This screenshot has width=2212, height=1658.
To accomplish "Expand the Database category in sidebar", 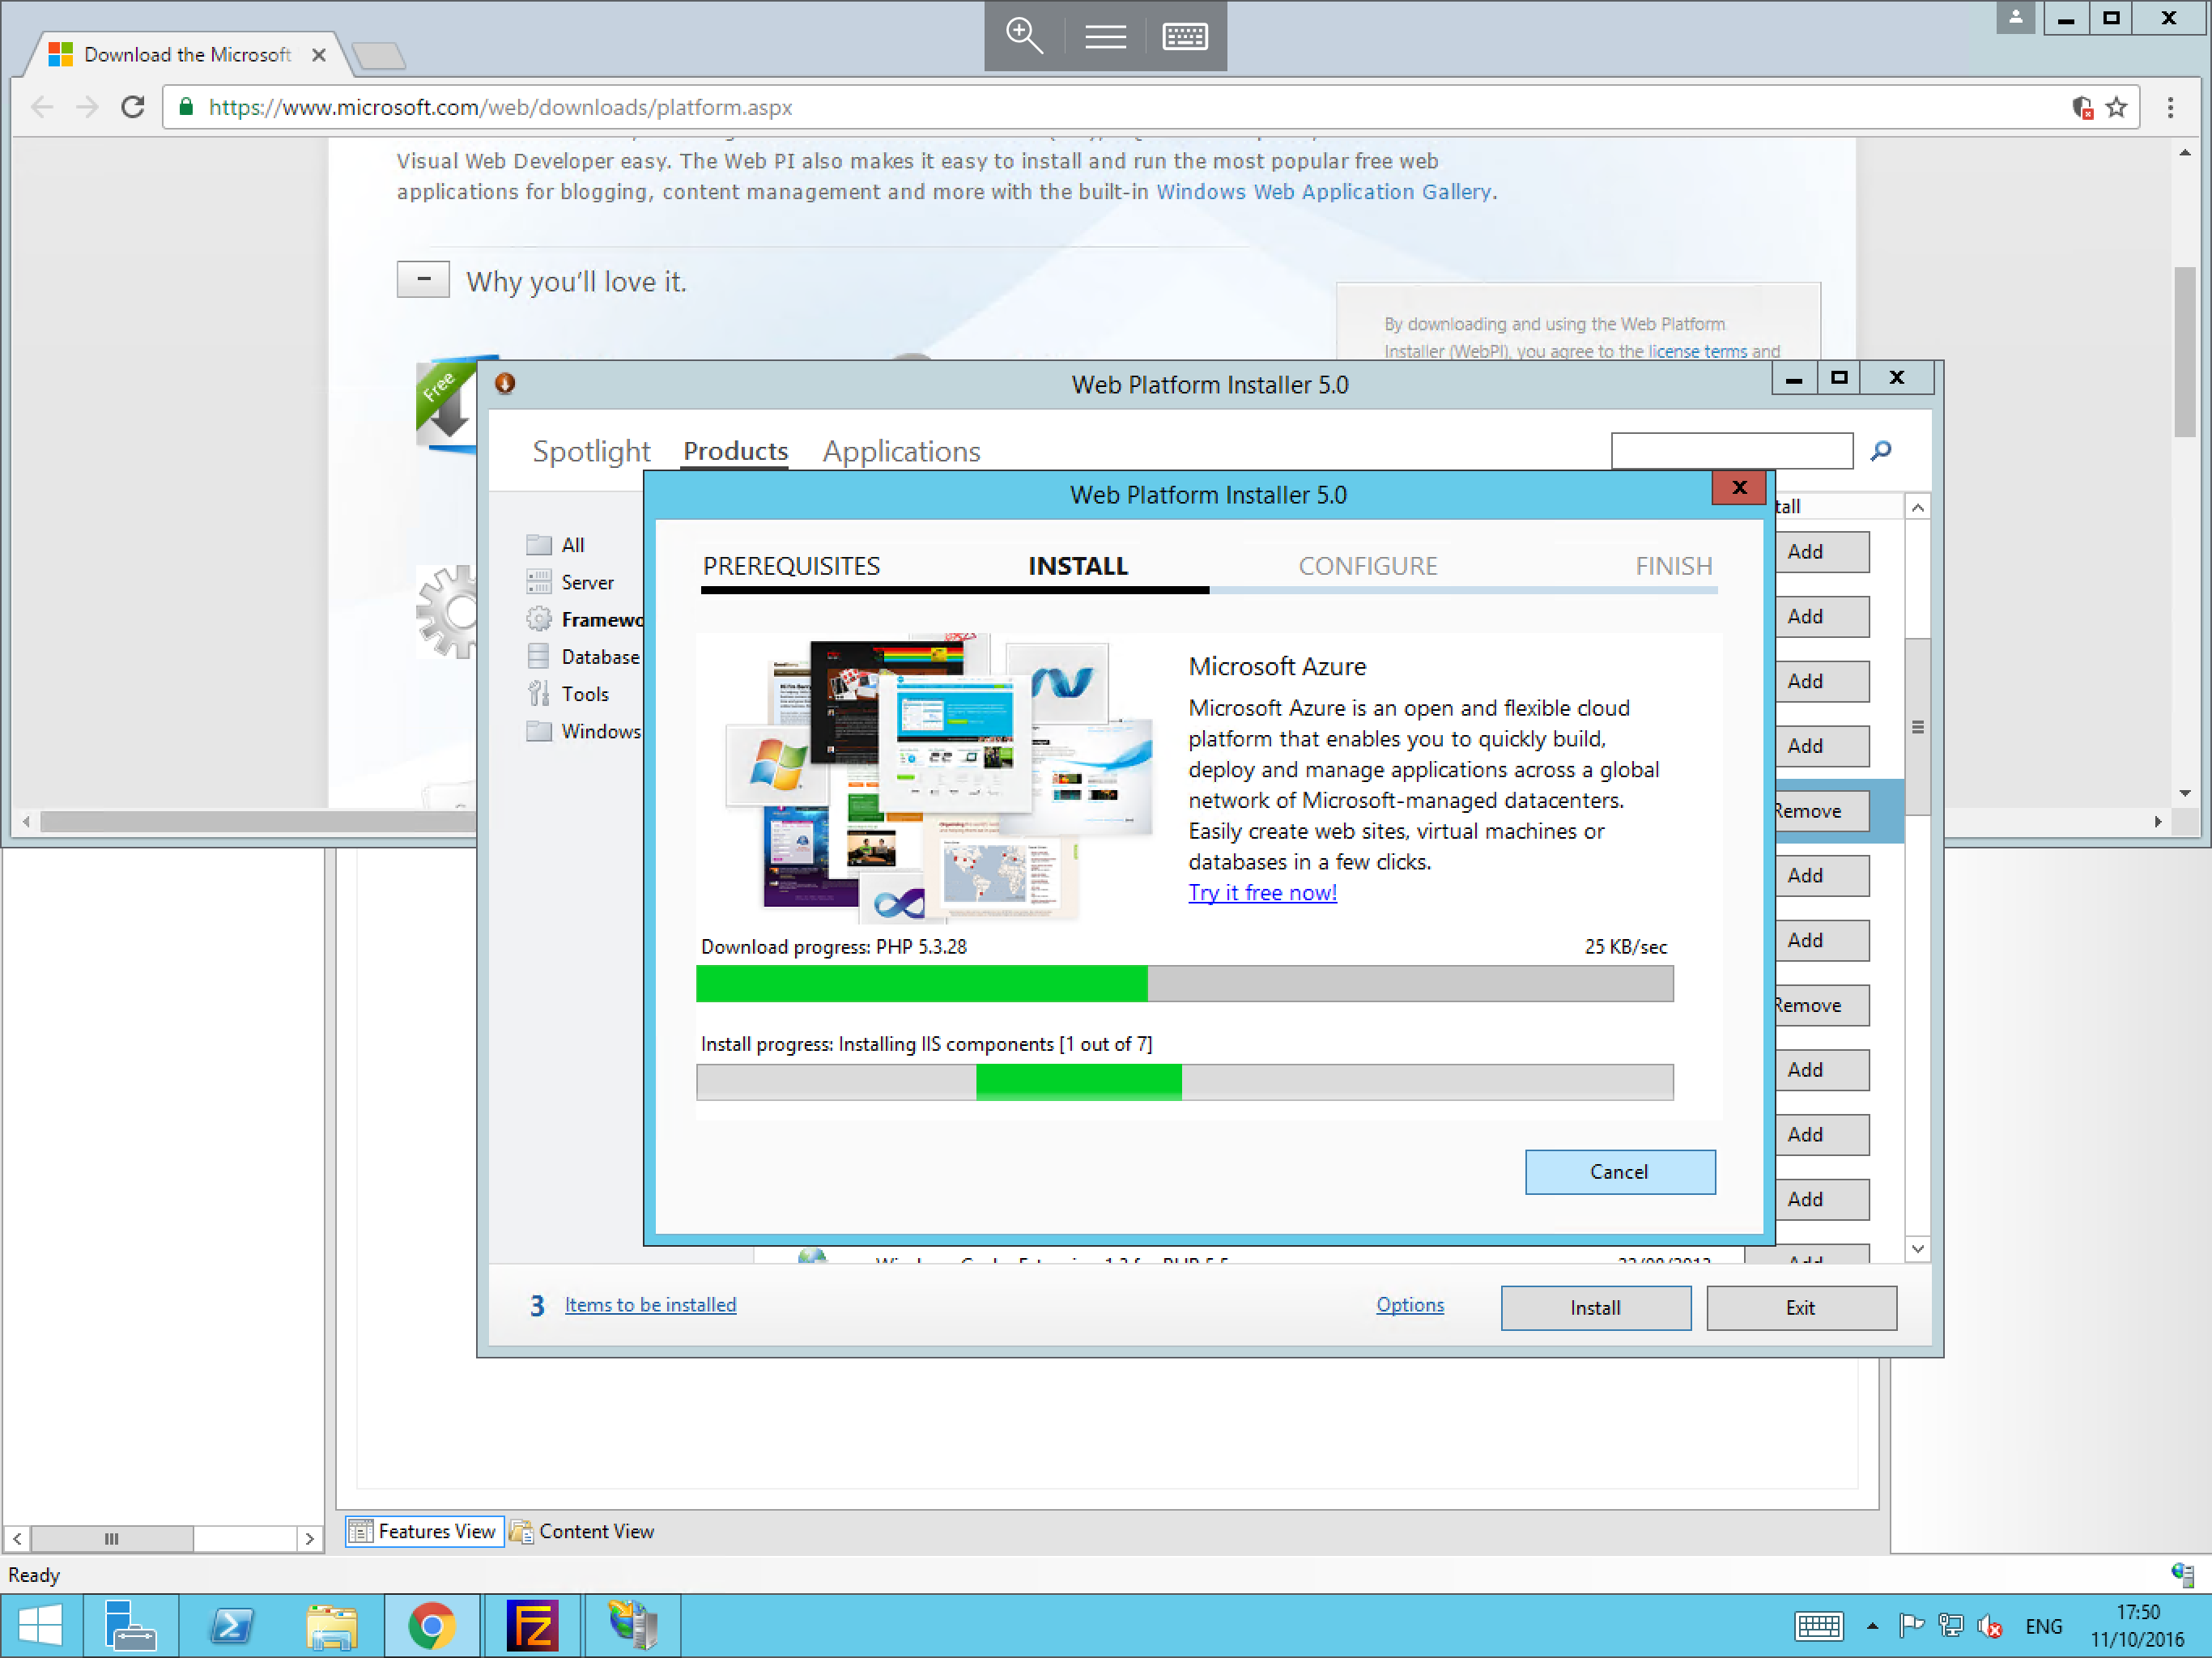I will click(601, 657).
